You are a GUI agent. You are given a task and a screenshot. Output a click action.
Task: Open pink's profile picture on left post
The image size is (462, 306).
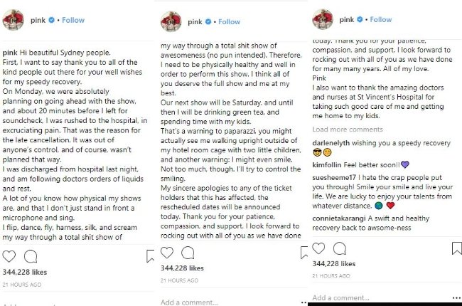point(14,20)
